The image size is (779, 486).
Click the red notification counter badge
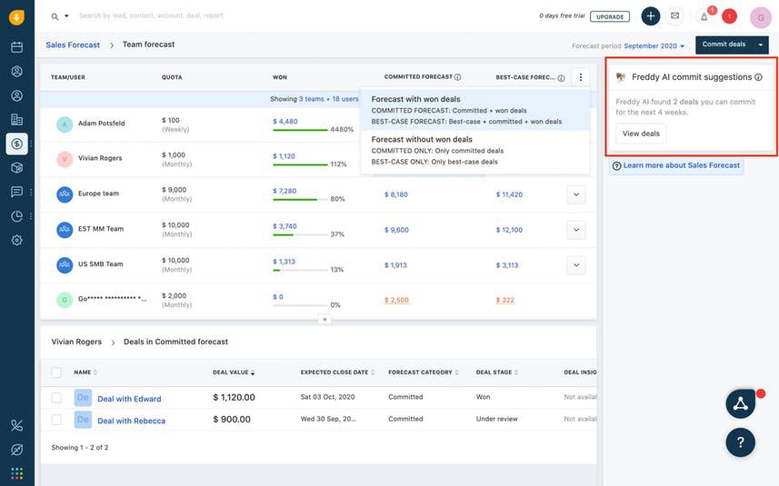point(729,16)
